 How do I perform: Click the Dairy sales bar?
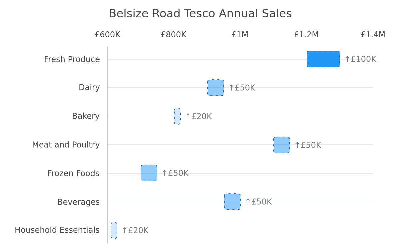tap(216, 88)
